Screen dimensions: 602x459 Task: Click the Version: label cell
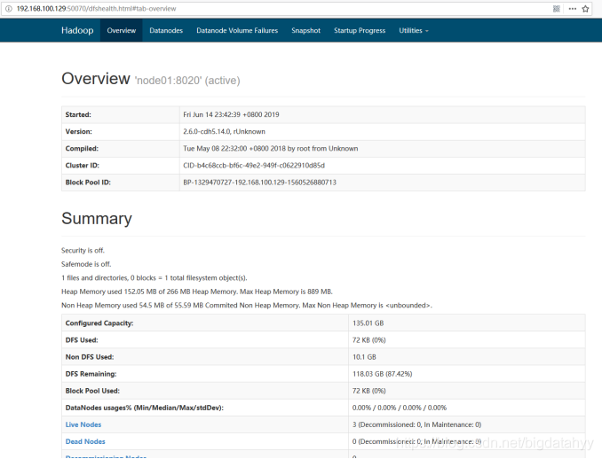pyautogui.click(x=121, y=131)
